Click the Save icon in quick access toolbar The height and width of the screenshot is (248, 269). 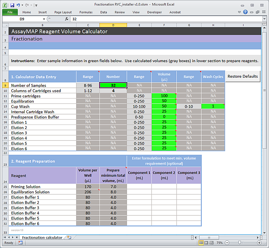pos(12,5)
